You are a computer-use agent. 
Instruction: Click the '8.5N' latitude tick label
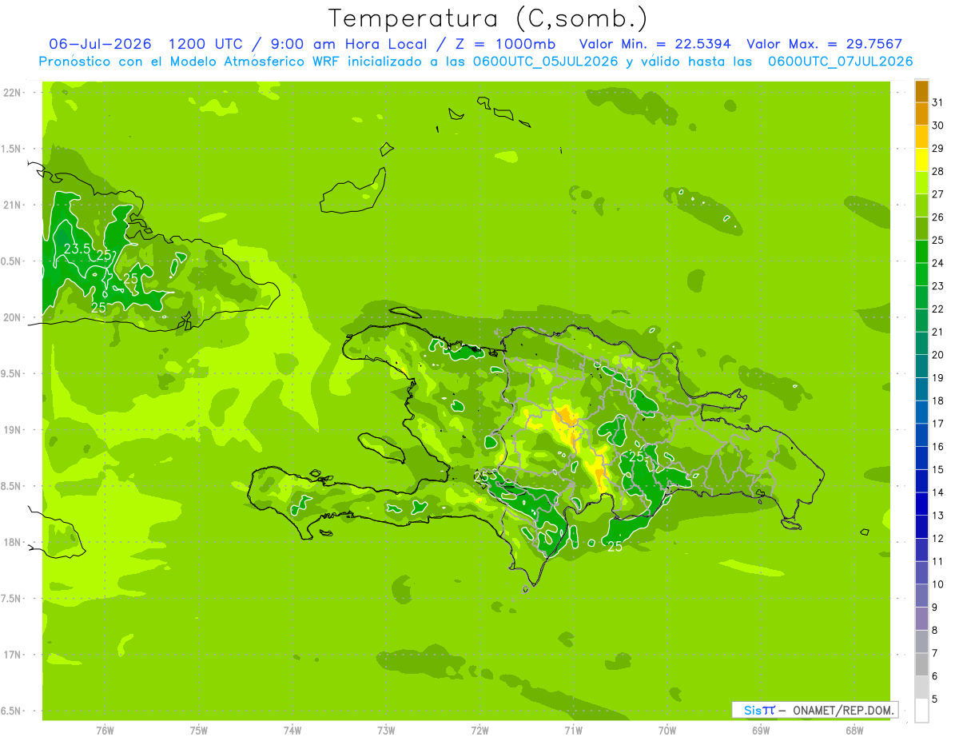[x=11, y=486]
